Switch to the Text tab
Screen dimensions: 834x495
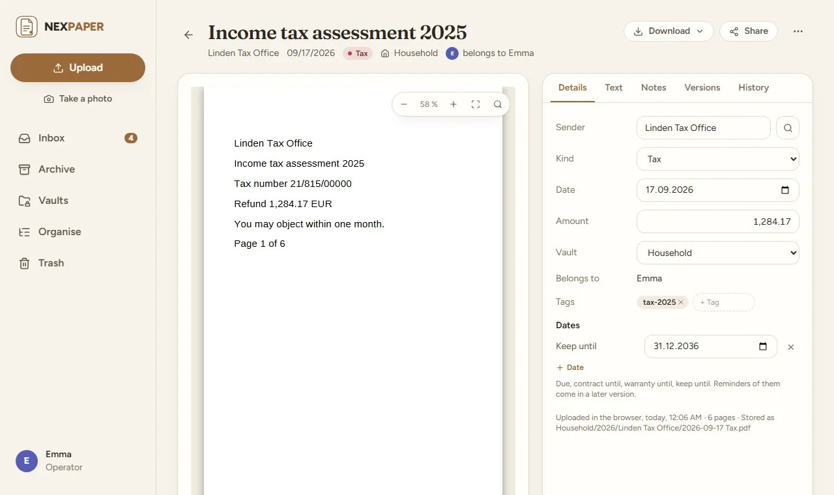tap(614, 87)
